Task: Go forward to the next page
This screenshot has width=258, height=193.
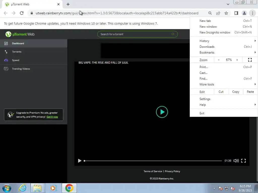Action: coord(14,13)
